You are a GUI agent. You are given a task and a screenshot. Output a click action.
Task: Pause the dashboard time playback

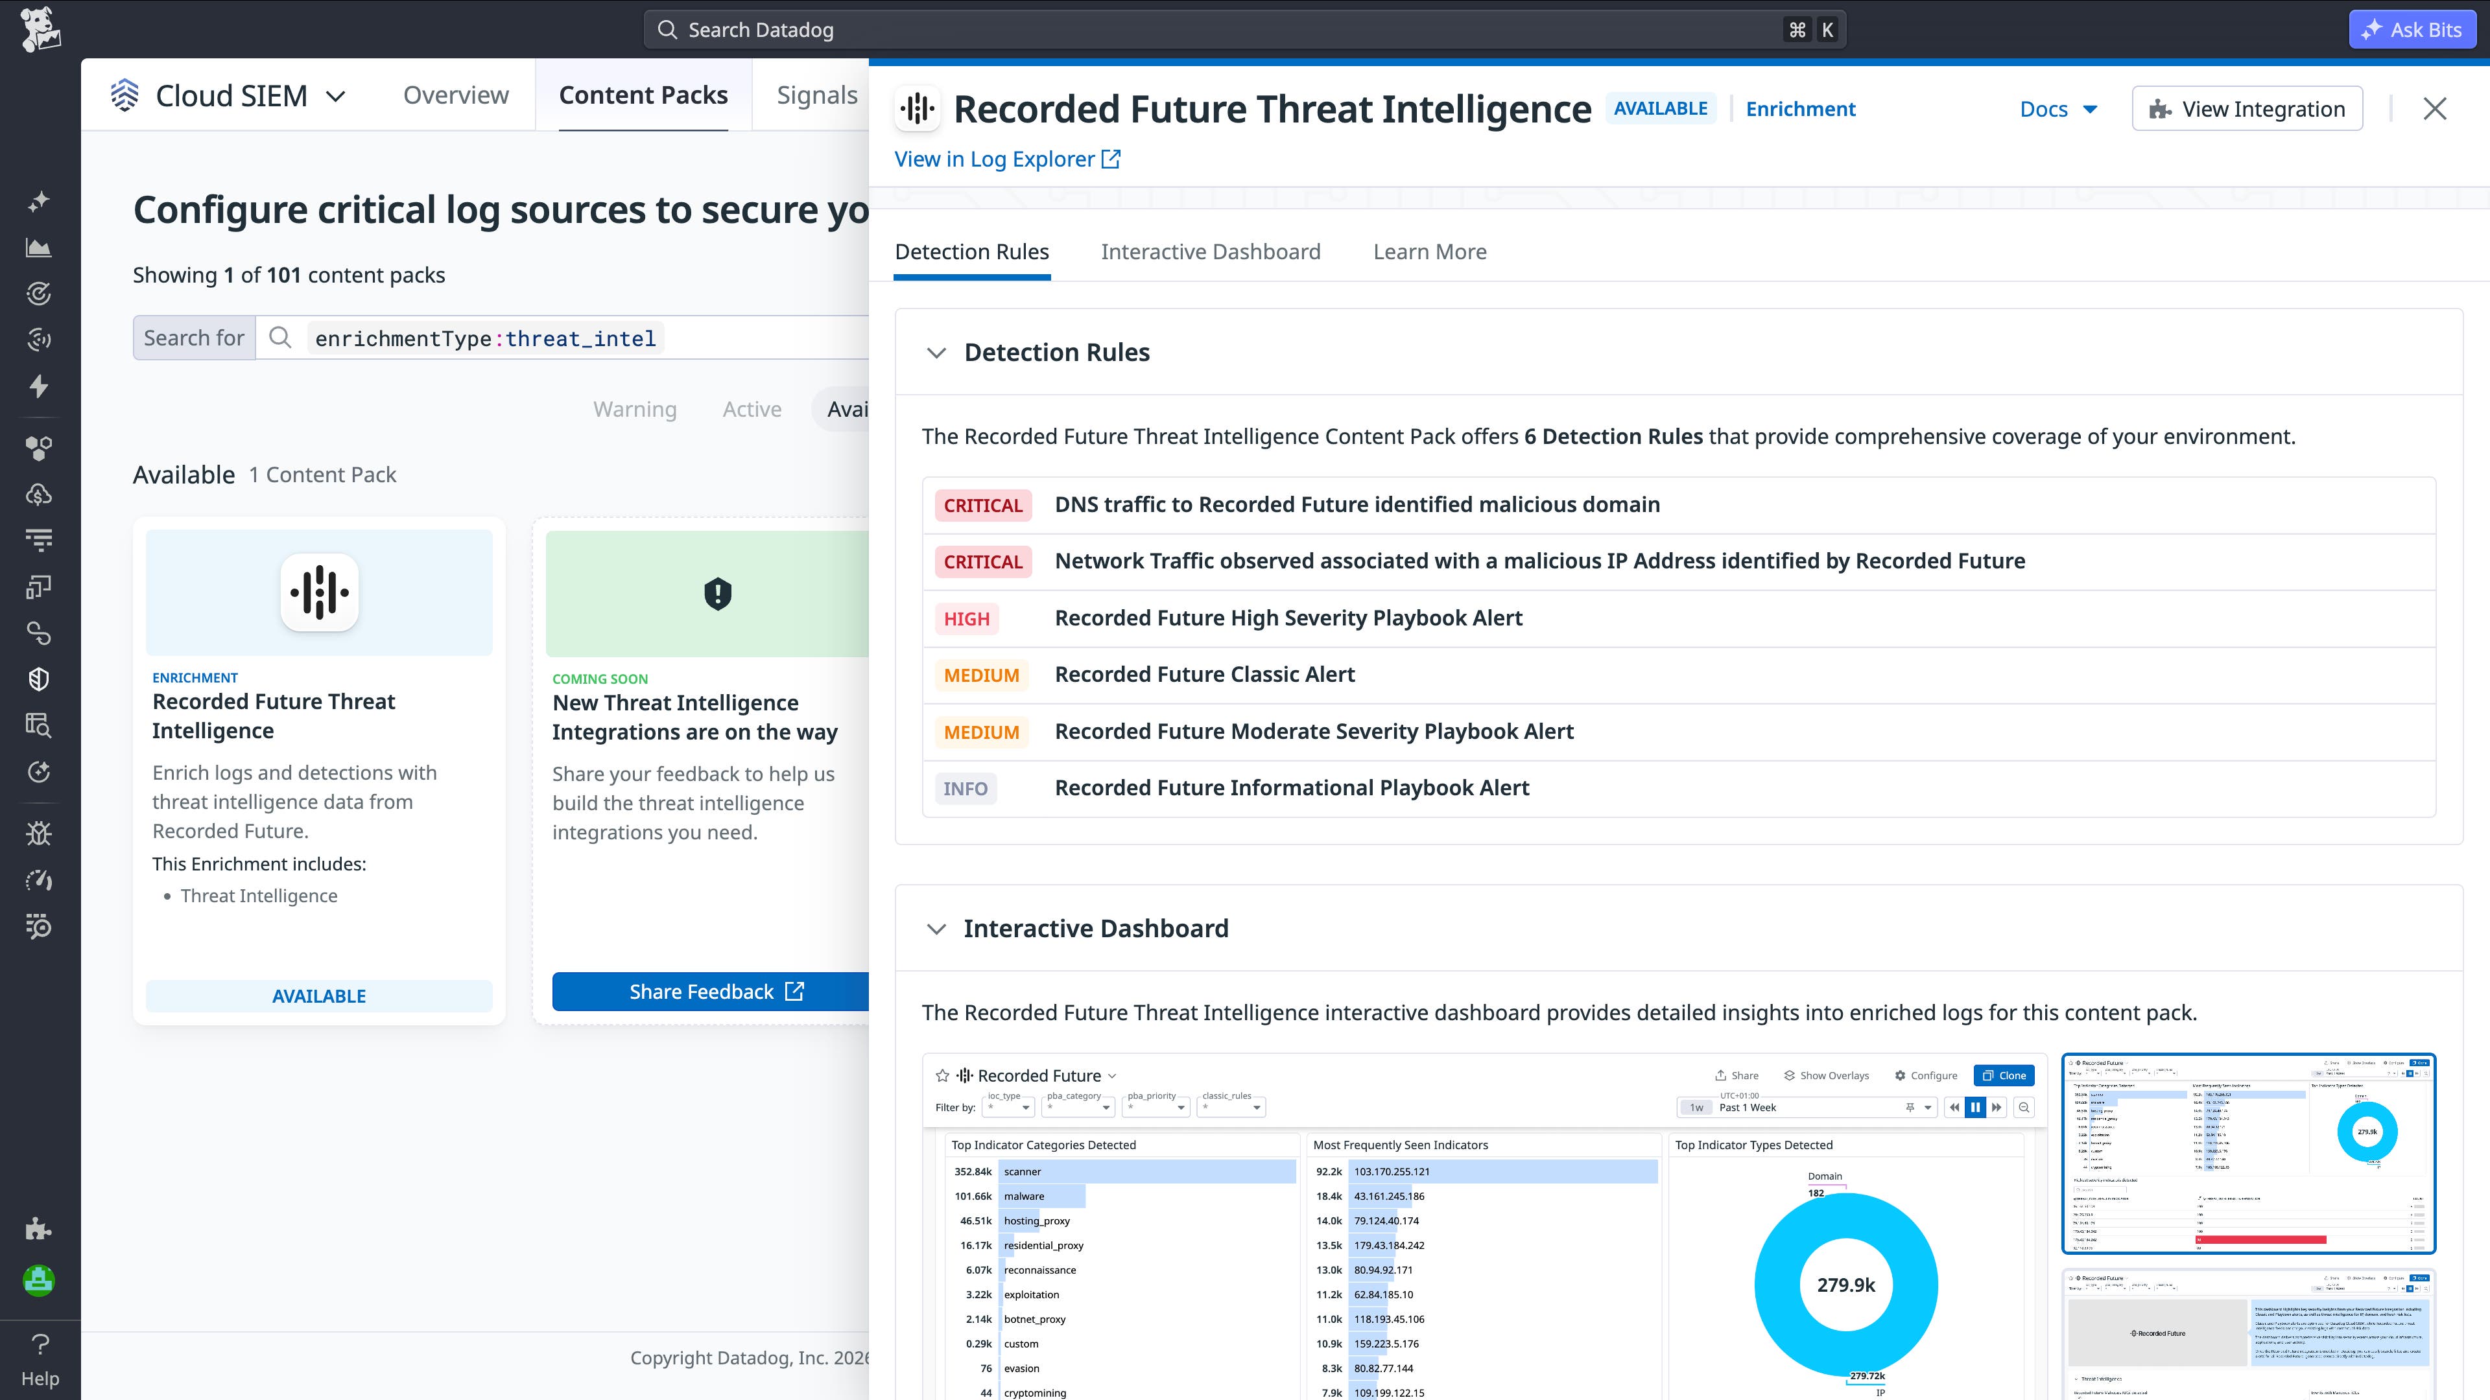[x=1974, y=1107]
